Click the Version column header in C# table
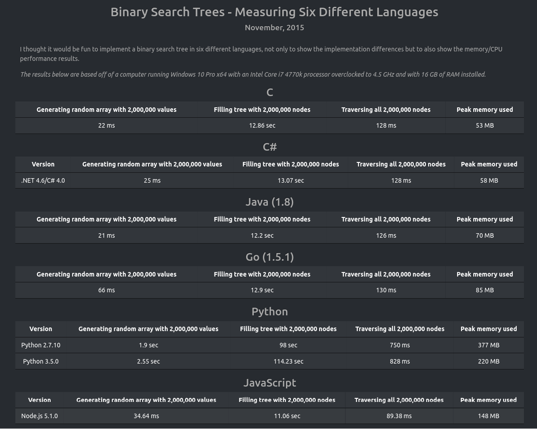 (43, 164)
